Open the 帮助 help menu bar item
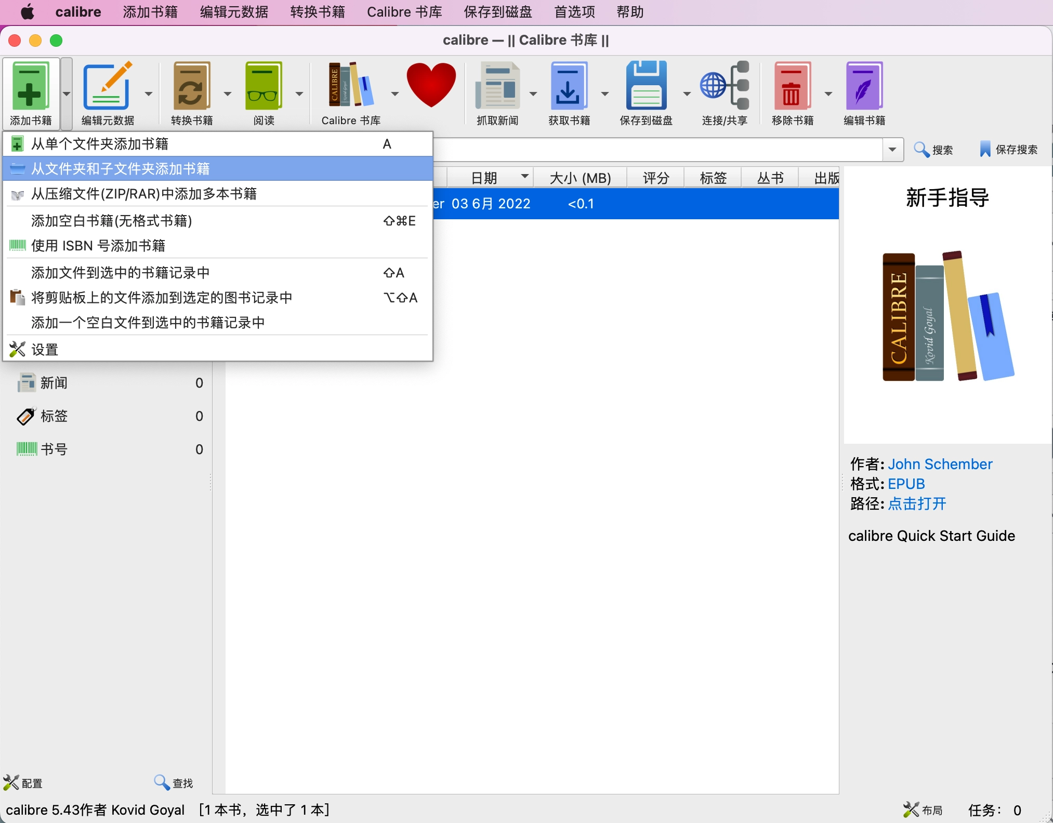The width and height of the screenshot is (1053, 823). click(630, 11)
